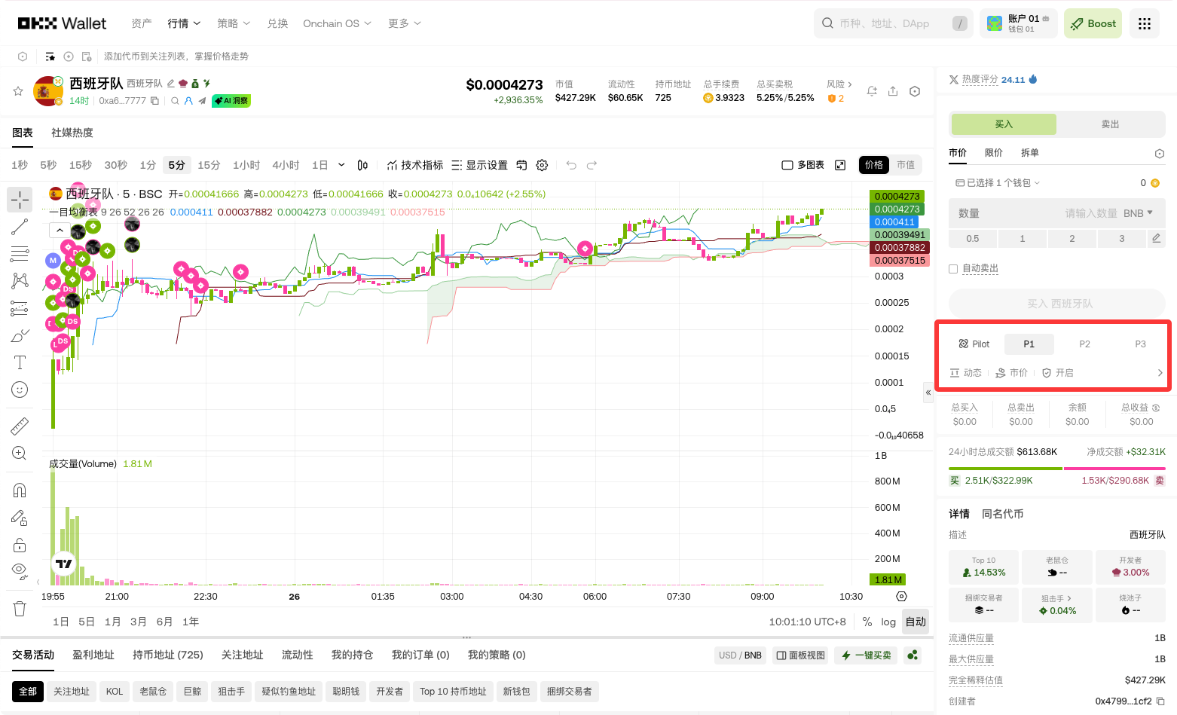Open the 行情 dropdown menu

click(184, 23)
